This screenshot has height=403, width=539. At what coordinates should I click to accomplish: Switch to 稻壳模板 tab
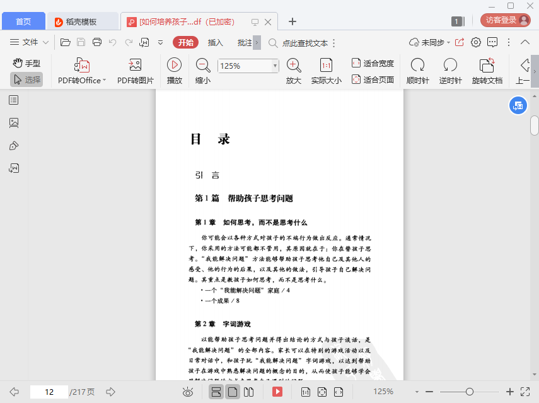pyautogui.click(x=83, y=21)
